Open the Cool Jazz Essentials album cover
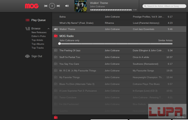The image size is (188, 120). pyautogui.click(x=80, y=6)
